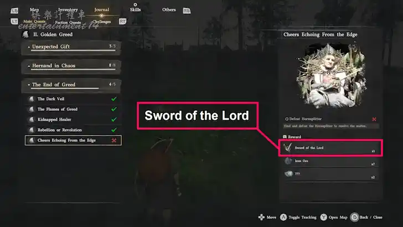Click the Sword of the Lord reward icon
The height and width of the screenshot is (227, 403).
pos(288,148)
